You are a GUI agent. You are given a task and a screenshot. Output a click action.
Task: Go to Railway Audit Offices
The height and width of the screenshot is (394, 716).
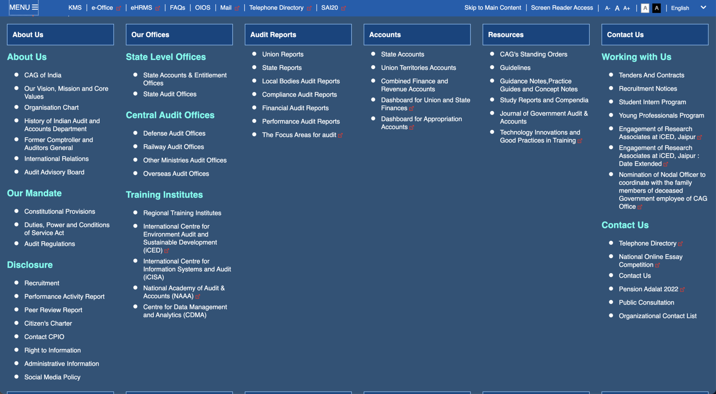coord(173,147)
